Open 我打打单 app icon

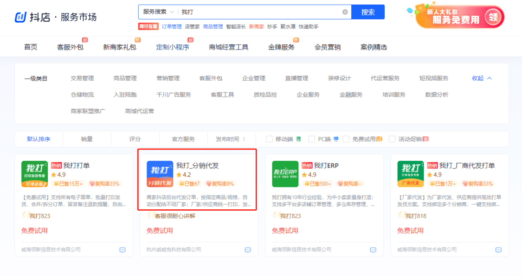tap(34, 174)
